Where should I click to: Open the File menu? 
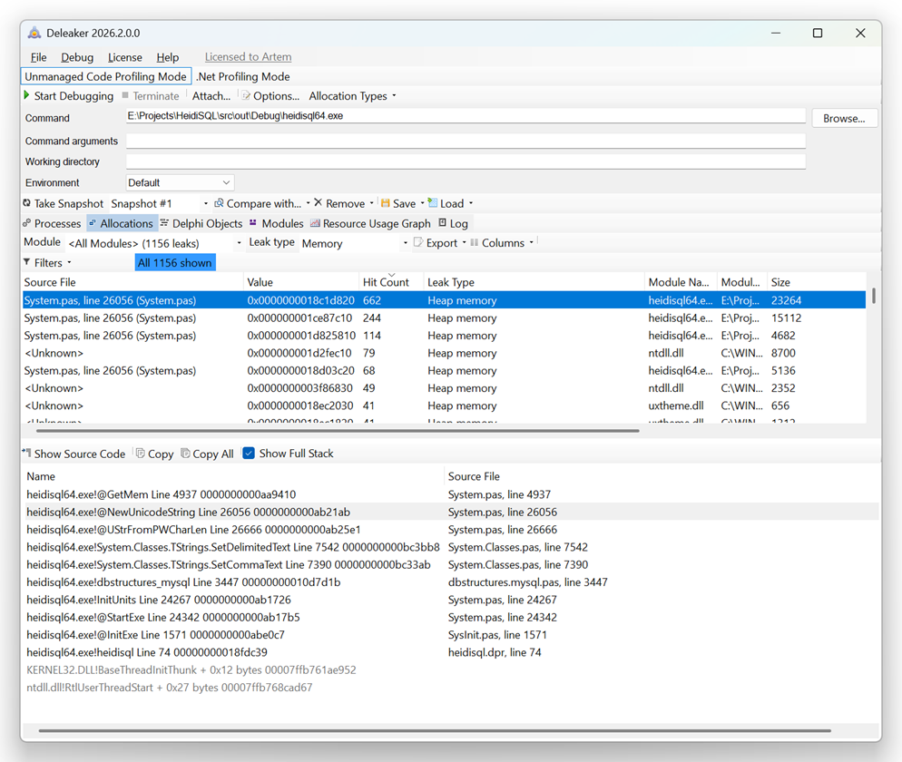[x=38, y=57]
